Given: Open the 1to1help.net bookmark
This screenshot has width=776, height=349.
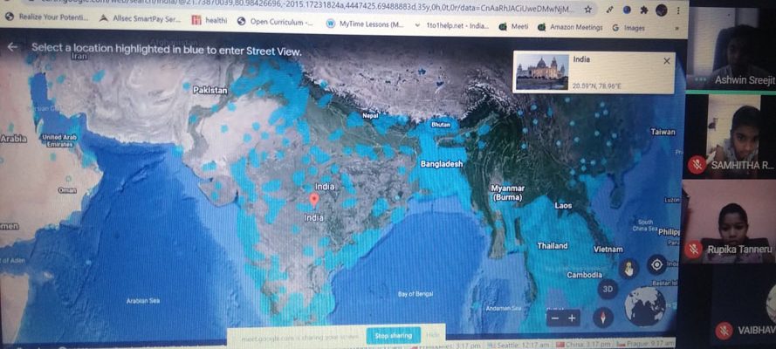Looking at the screenshot, I should (x=452, y=25).
